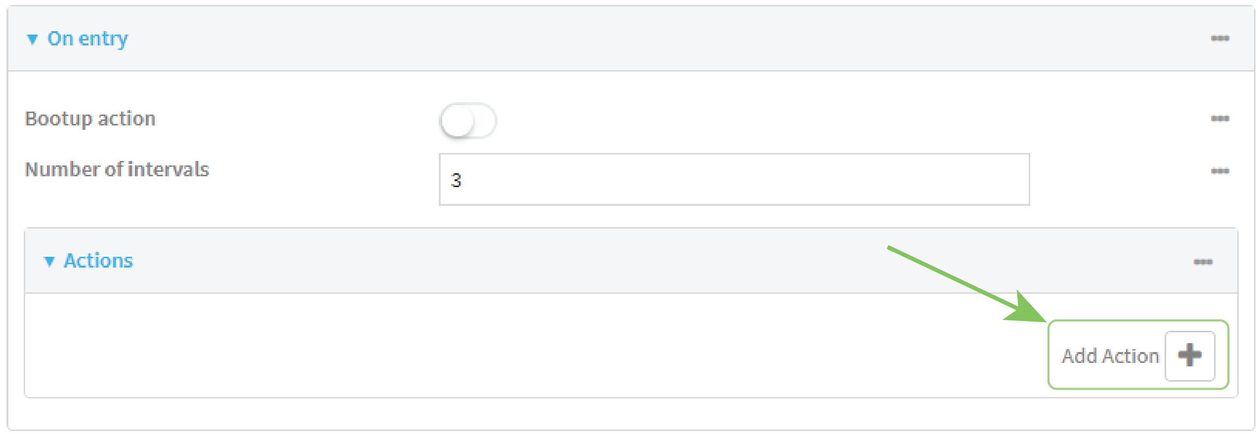This screenshot has width=1259, height=434.
Task: Open the Actions ellipsis menu
Action: 1203,262
